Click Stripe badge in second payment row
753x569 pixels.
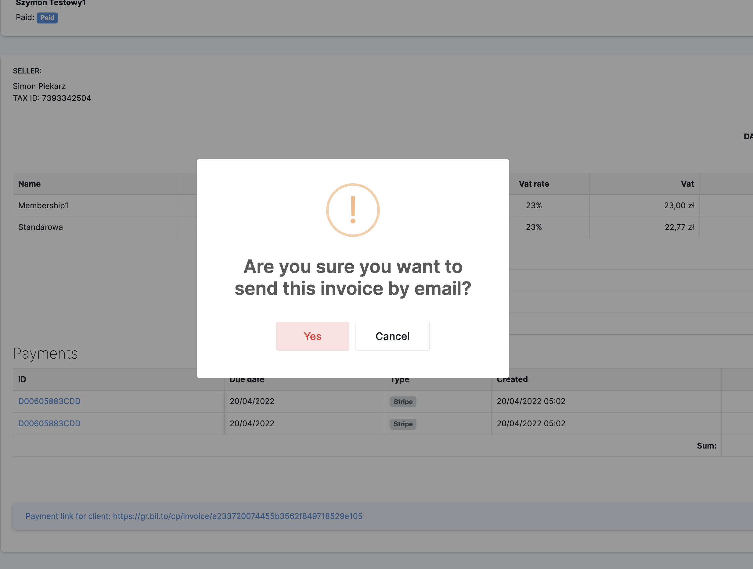coord(403,424)
